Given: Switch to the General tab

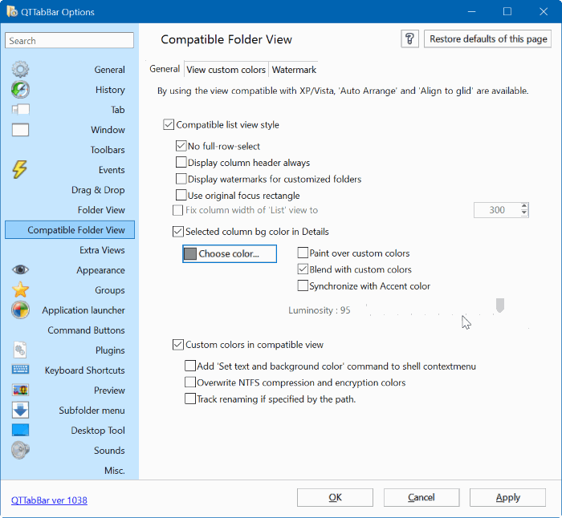Looking at the screenshot, I should [x=165, y=69].
